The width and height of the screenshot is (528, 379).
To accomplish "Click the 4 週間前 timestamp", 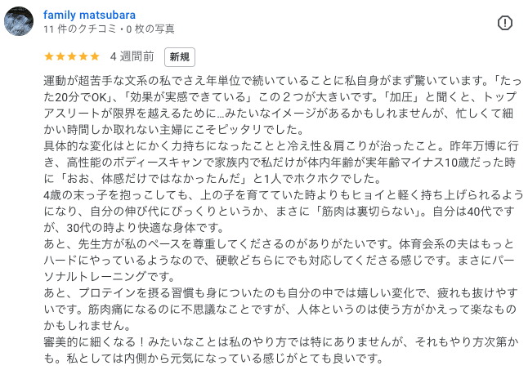I will coord(132,57).
